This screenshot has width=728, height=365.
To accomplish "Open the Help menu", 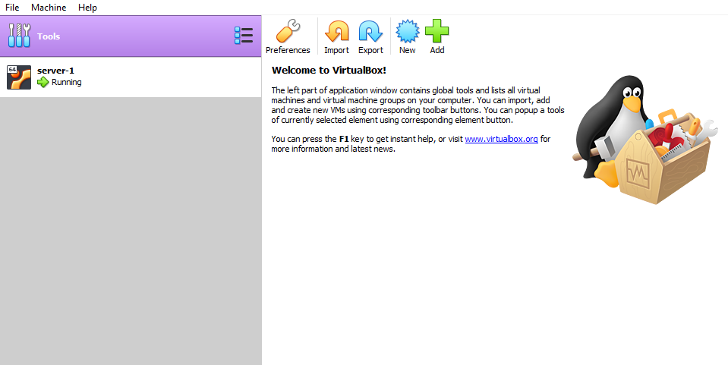I will coord(87,8).
